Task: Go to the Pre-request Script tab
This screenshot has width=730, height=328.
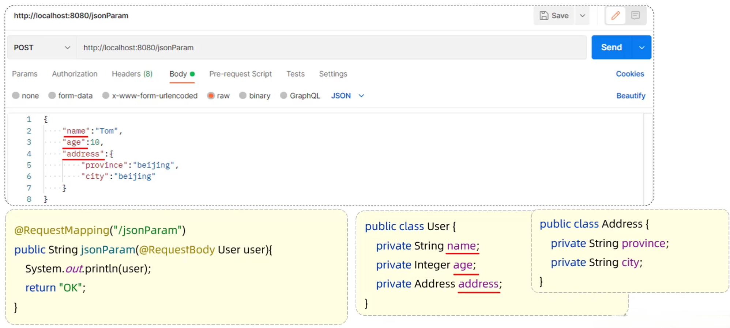Action: coord(240,74)
